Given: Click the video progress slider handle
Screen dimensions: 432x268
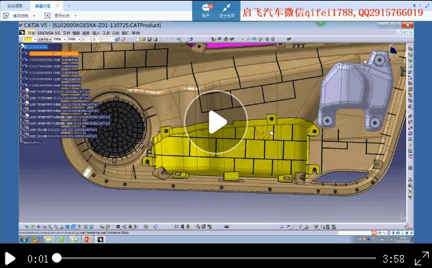Looking at the screenshot, I should click(57, 258).
